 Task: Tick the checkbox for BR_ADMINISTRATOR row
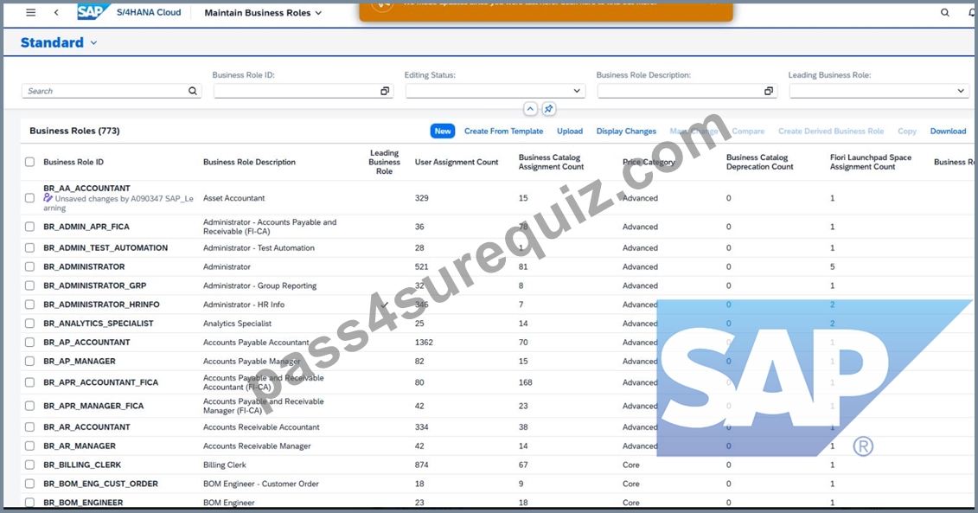coord(30,266)
